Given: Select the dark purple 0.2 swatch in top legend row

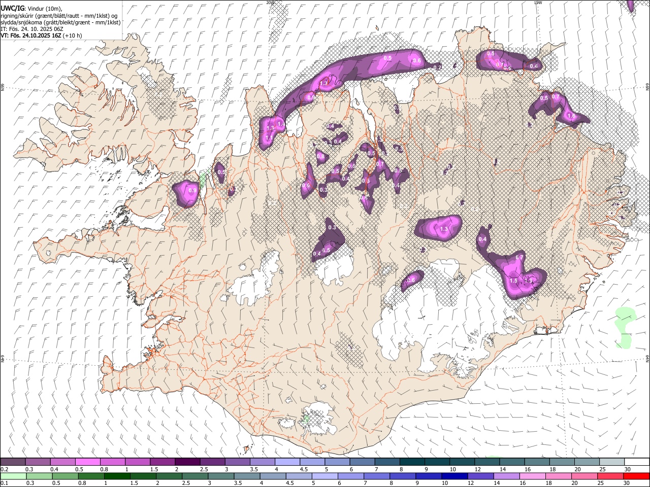Looking at the screenshot, I should click(x=13, y=462).
